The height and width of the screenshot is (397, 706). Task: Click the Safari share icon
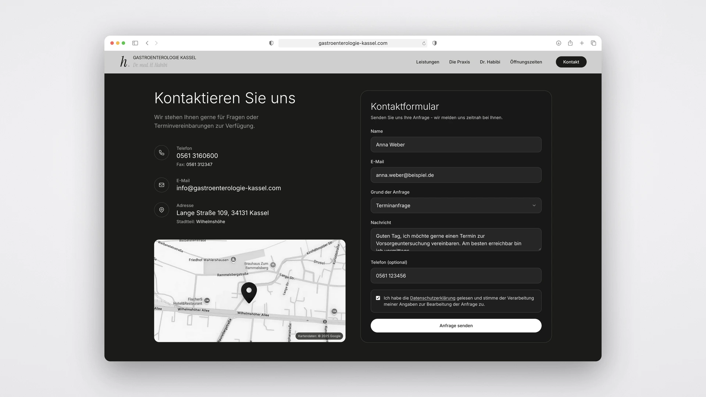click(570, 43)
